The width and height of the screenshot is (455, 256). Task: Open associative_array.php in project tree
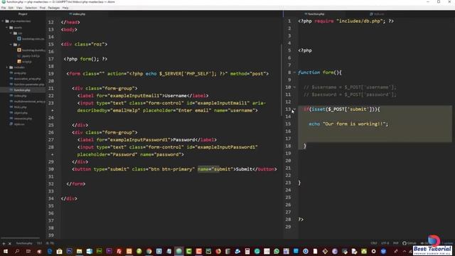coord(26,79)
